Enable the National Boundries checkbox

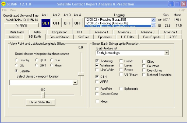(144, 75)
